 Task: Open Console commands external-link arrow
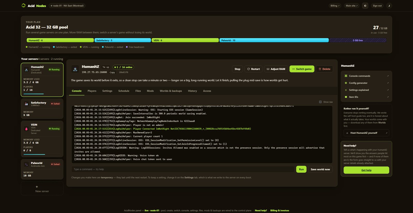[388, 76]
